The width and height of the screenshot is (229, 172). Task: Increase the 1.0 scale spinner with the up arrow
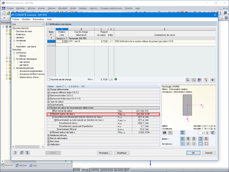point(207,132)
